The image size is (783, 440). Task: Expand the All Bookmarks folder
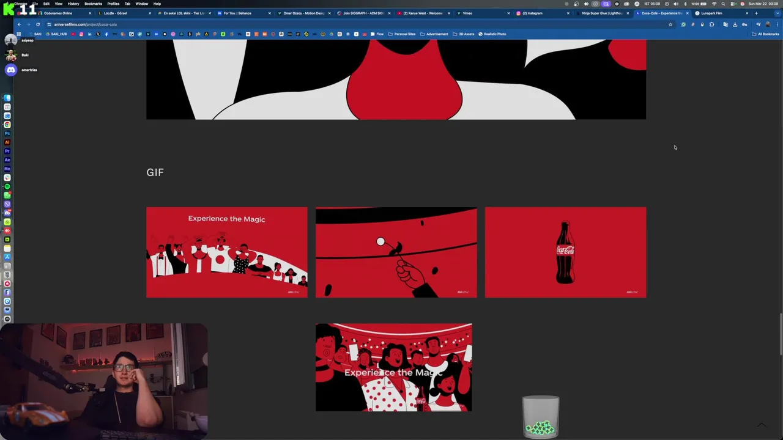click(x=765, y=34)
